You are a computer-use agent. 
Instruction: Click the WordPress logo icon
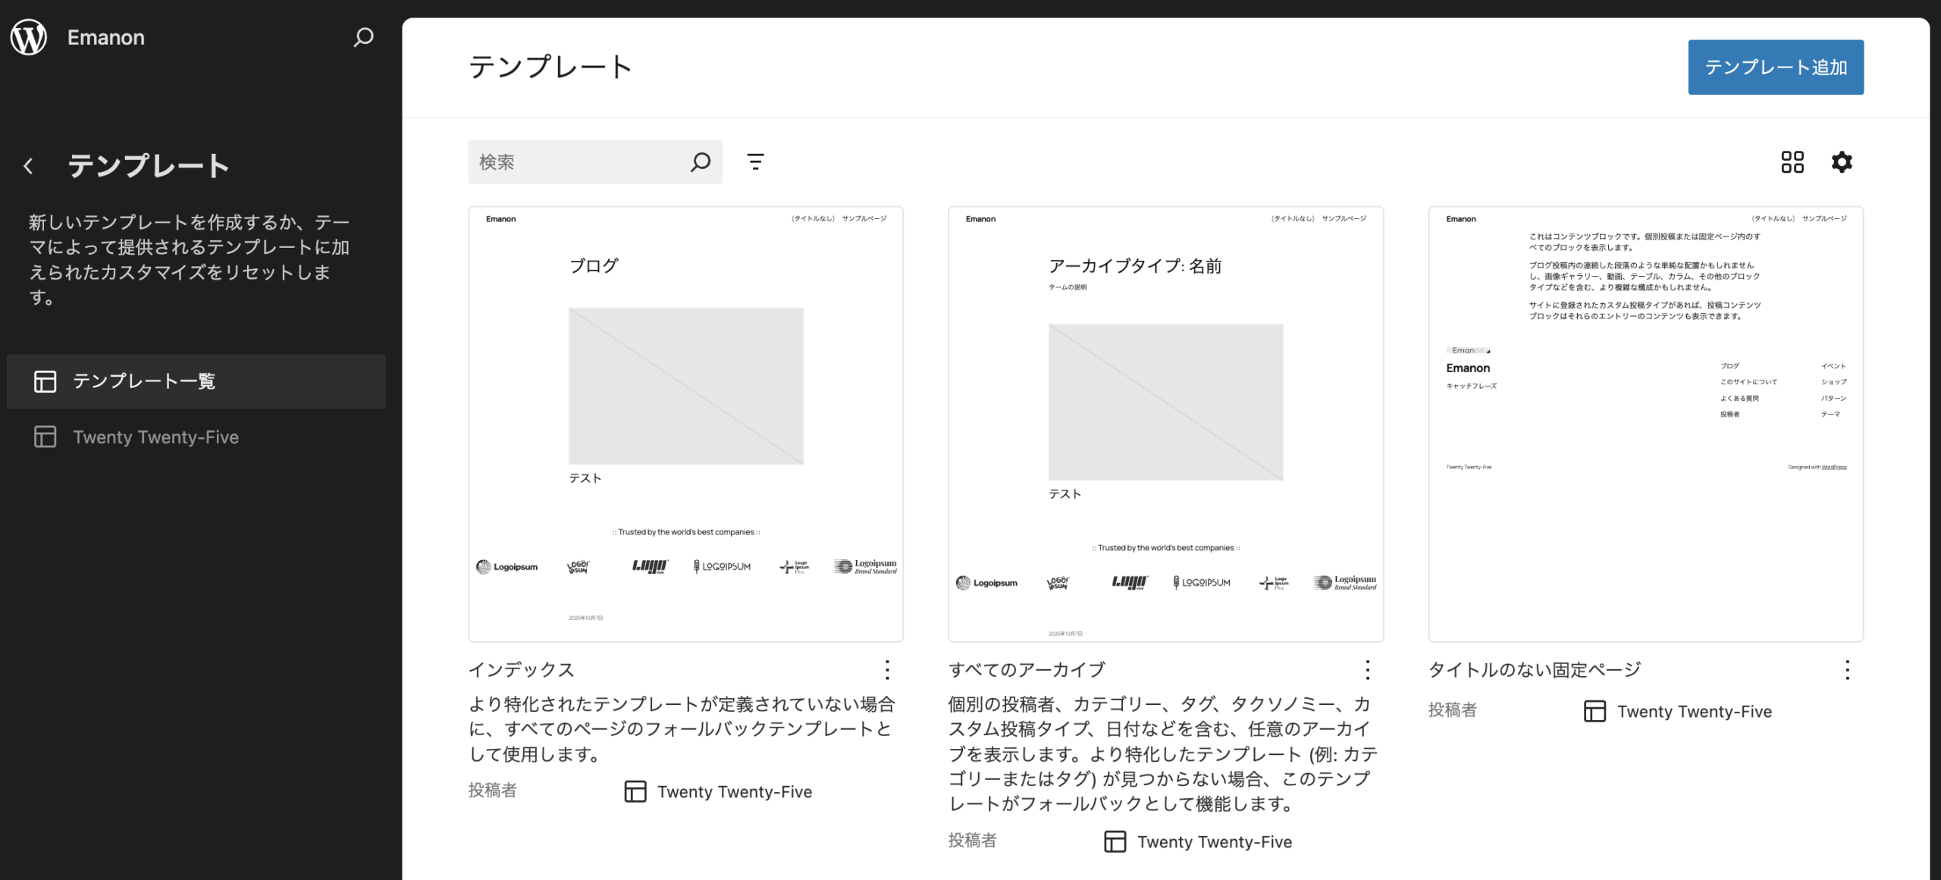[29, 37]
